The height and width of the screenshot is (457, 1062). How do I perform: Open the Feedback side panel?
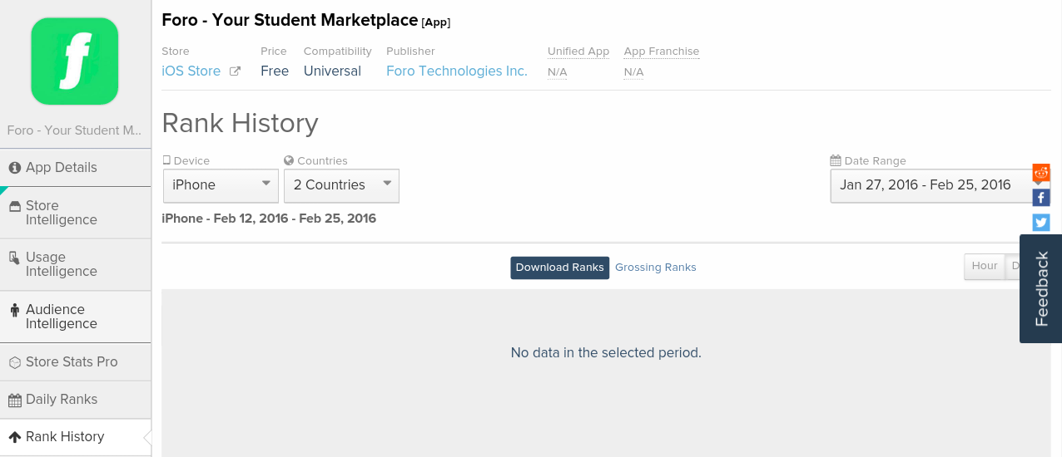pyautogui.click(x=1041, y=288)
